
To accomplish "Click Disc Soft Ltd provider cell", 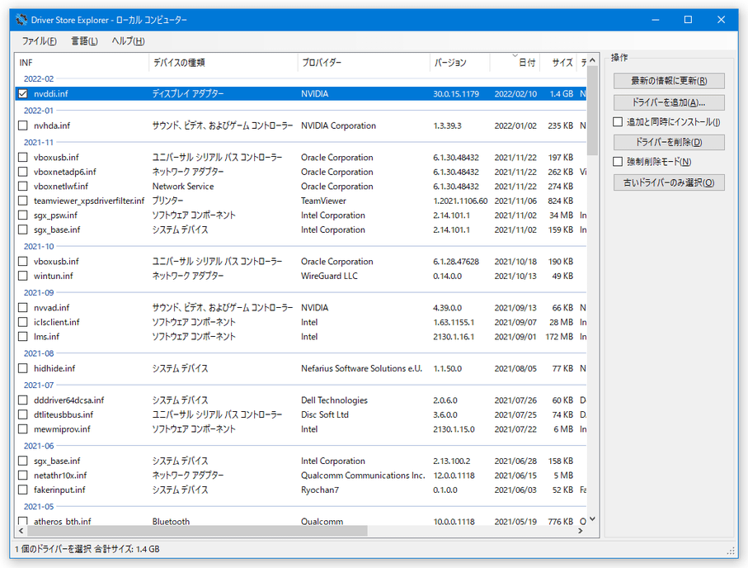I will coord(325,414).
